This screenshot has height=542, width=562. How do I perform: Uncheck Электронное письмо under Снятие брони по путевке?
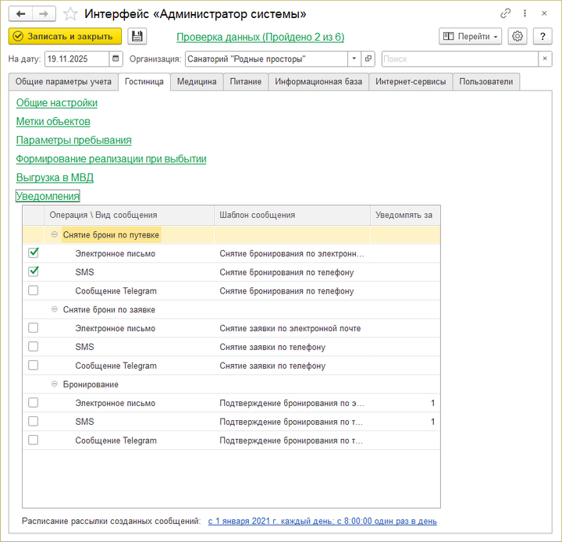click(x=34, y=253)
